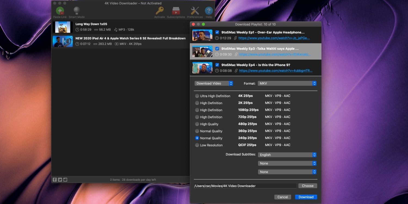Select the 1080p 25fps quality option

coord(197,110)
